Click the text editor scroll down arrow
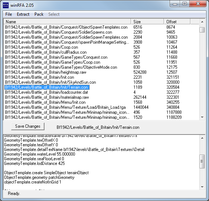This screenshot has width=209, height=201. click(x=202, y=187)
